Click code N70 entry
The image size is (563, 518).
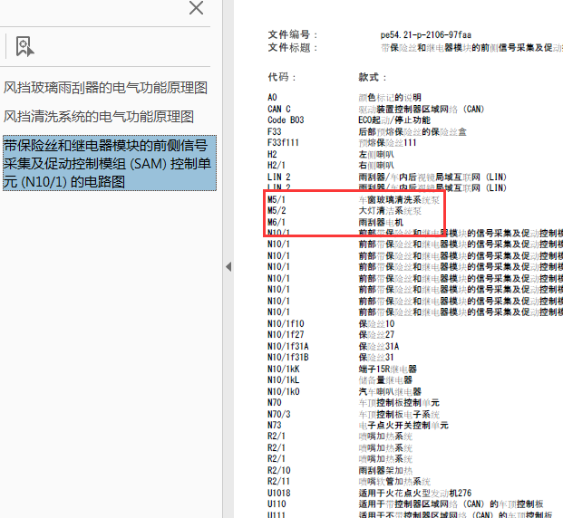(x=275, y=402)
